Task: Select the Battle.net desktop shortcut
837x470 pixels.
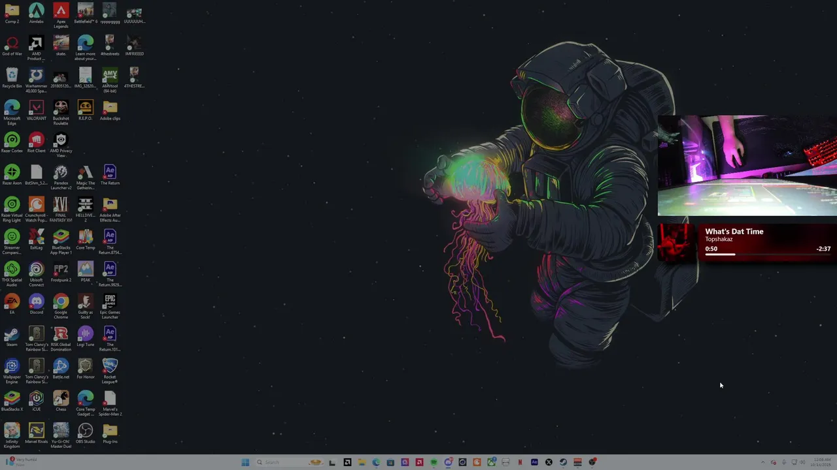Action: [x=61, y=369]
